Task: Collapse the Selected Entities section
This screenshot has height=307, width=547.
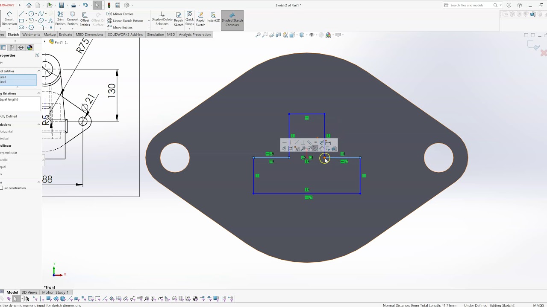Action: pos(39,71)
